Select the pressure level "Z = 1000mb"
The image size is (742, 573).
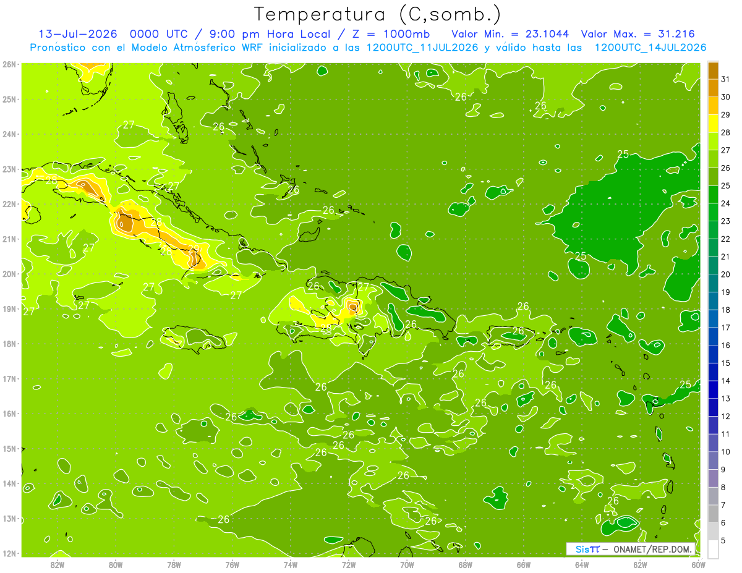click(x=390, y=34)
